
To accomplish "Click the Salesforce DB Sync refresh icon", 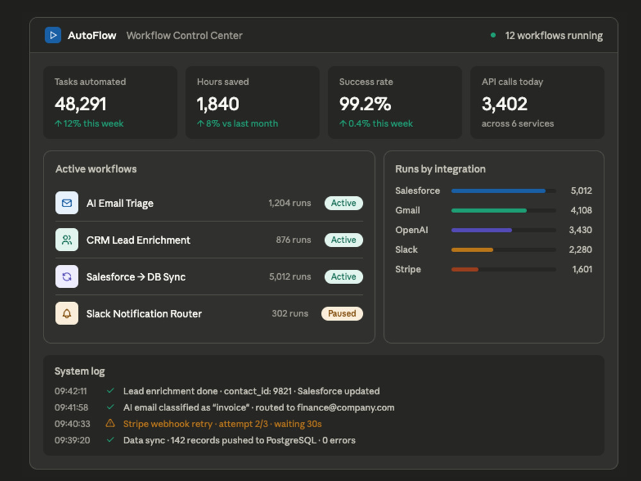I will [67, 276].
